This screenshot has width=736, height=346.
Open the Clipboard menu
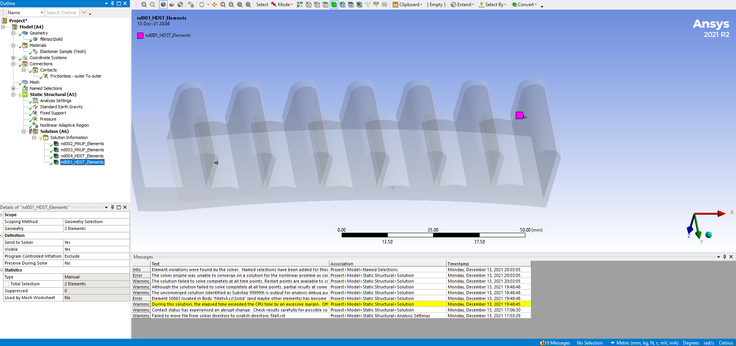(407, 5)
